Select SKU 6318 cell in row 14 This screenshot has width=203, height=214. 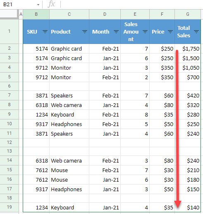[36, 160]
